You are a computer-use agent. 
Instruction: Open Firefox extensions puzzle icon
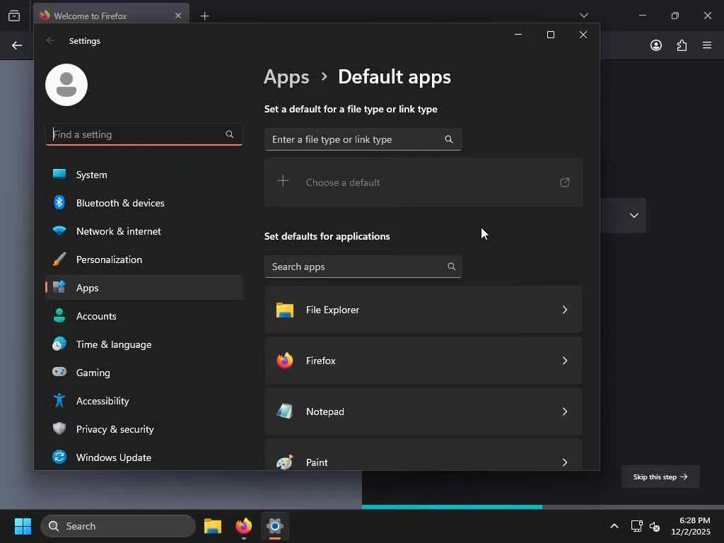click(682, 45)
